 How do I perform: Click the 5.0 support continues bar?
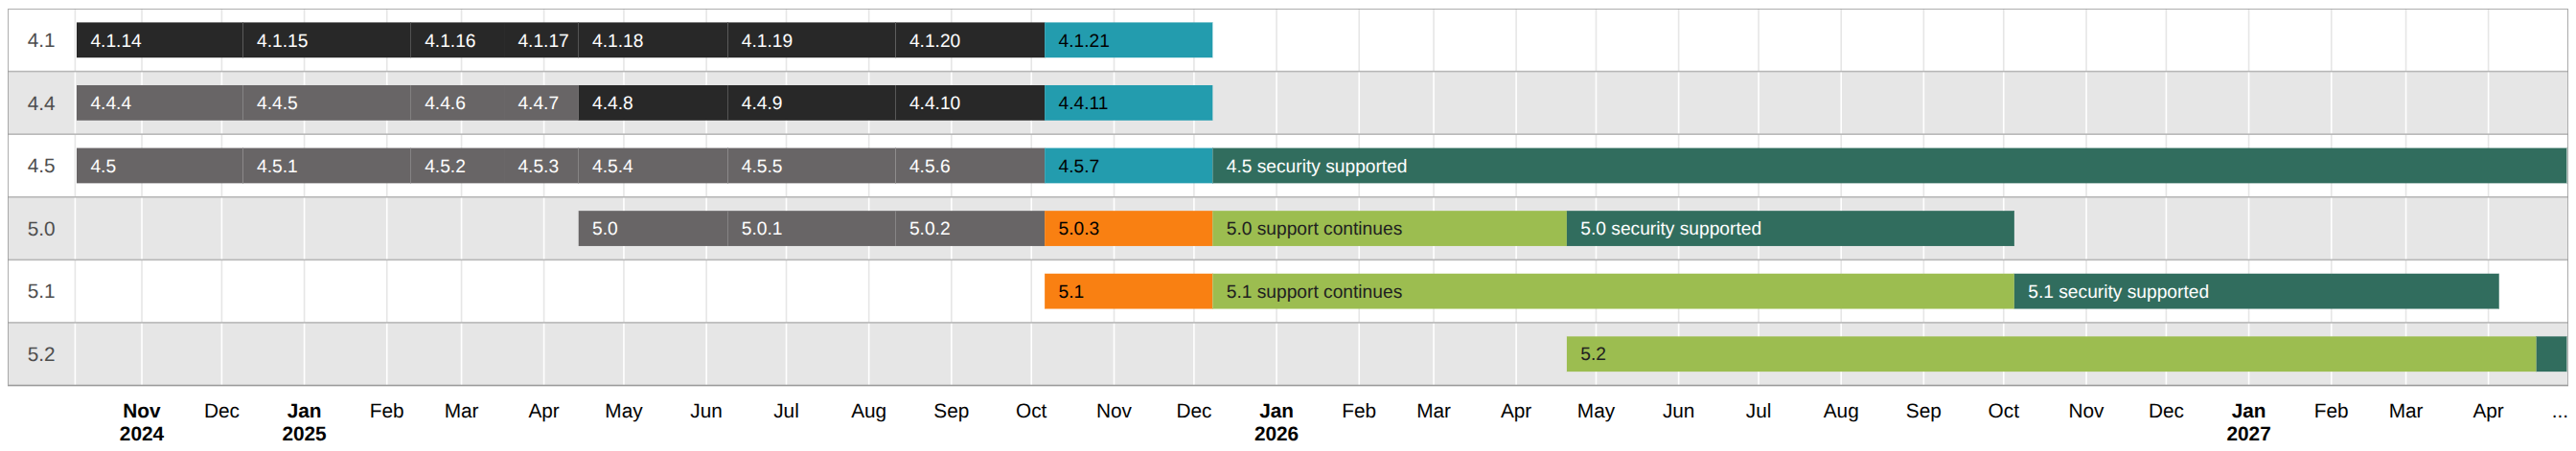click(x=1388, y=229)
